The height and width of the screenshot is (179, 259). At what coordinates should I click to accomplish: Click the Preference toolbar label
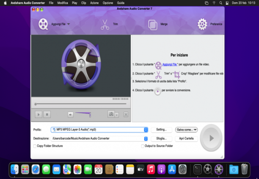[216, 24]
